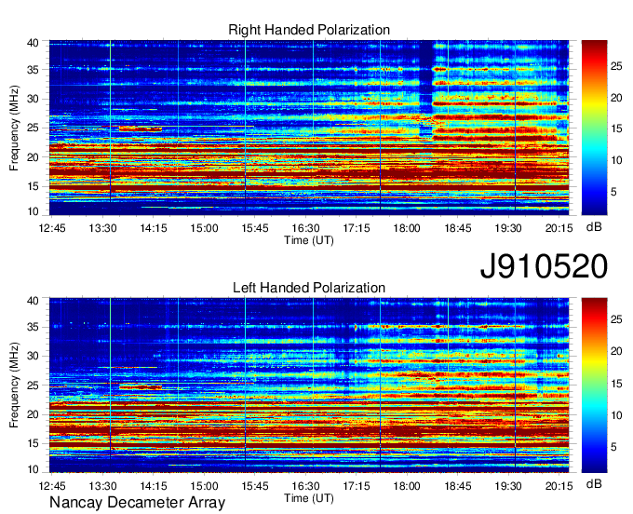Click dB unit label of Left Handed colorbar
This screenshot has height=514, width=633.
coord(594,483)
